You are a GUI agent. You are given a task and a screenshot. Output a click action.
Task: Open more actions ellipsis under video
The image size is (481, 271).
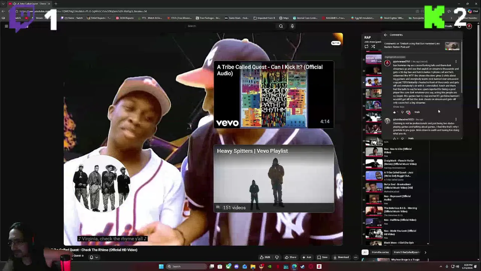click(x=355, y=257)
